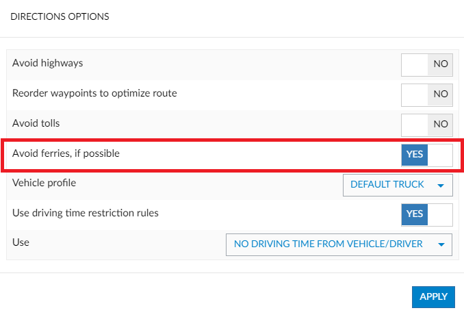The width and height of the screenshot is (464, 317).
Task: Toggle the Avoid highways switch
Action: [x=426, y=64]
